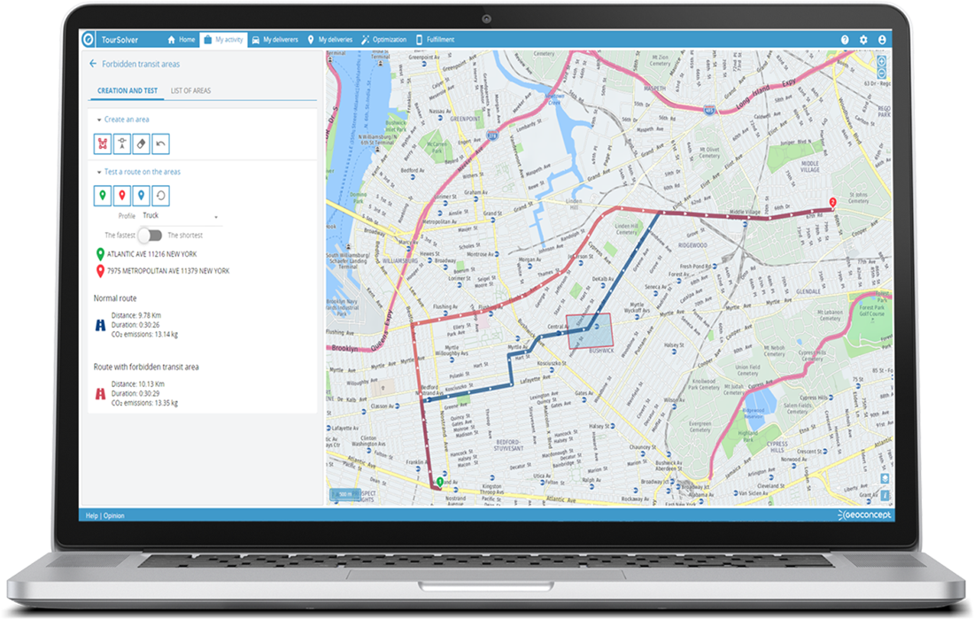Image resolution: width=974 pixels, height=619 pixels.
Task: Switch to the CREATION AND TEST tab
Action: (128, 90)
